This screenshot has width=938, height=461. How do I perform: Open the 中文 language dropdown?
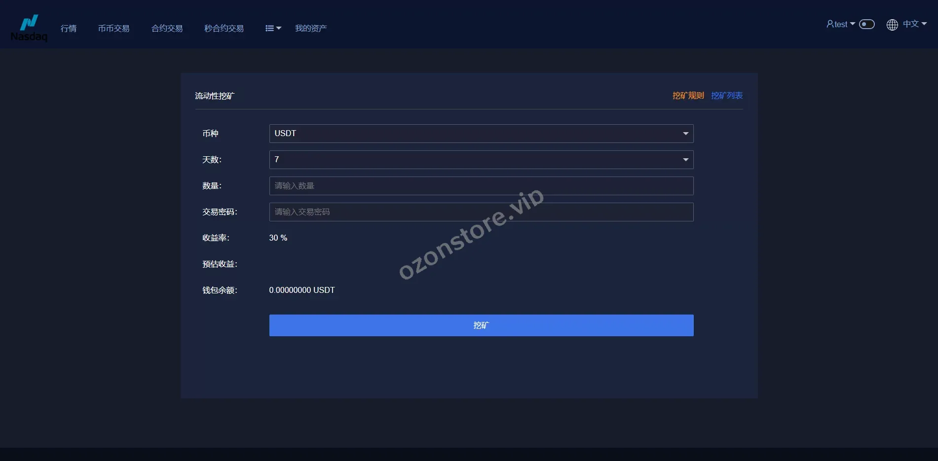(x=914, y=24)
